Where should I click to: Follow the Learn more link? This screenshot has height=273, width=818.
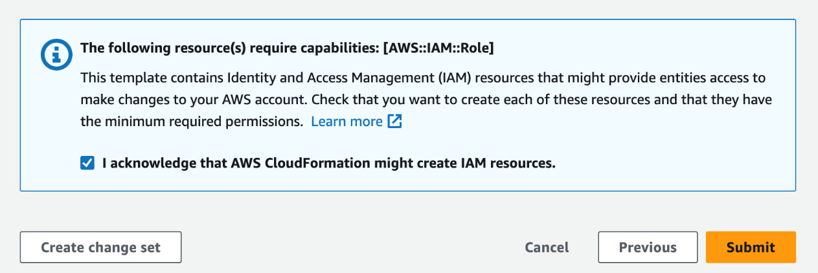347,122
